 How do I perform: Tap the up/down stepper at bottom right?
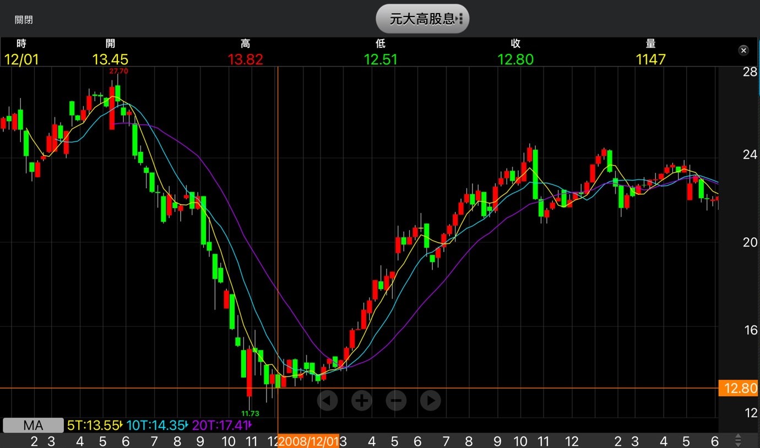click(738, 441)
